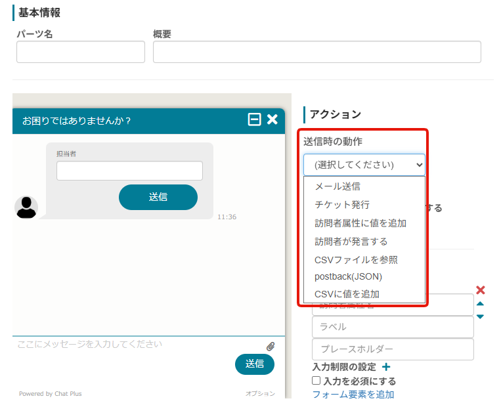501x407 pixels.
Task: Click the visitor avatar icon
Action: click(26, 207)
